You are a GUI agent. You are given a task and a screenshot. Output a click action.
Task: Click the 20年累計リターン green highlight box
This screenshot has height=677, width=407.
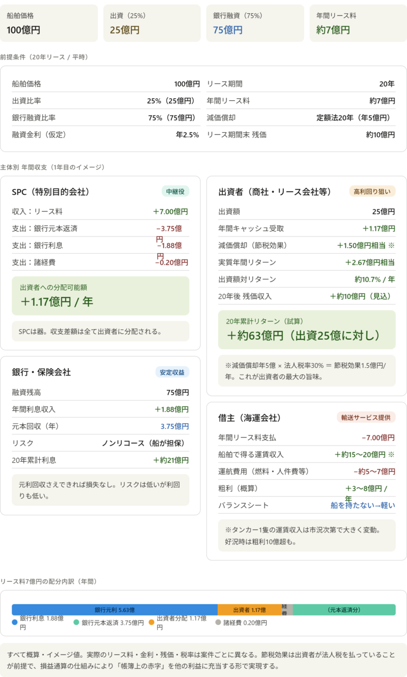coord(307,330)
